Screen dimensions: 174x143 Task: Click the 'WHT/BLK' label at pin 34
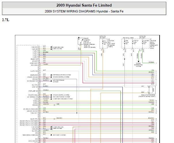point(46,112)
